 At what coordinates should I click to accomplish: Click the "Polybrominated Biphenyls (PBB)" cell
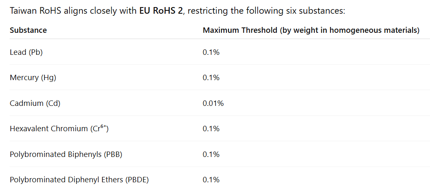point(66,154)
